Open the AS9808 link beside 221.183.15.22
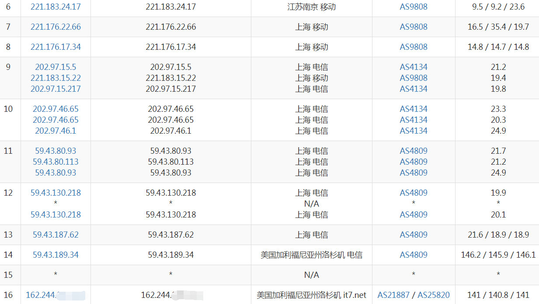The width and height of the screenshot is (539, 304). click(x=414, y=78)
